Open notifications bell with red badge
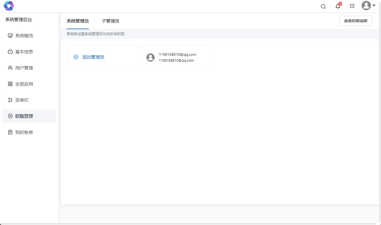Viewport: 381px width, 225px height. pos(338,6)
